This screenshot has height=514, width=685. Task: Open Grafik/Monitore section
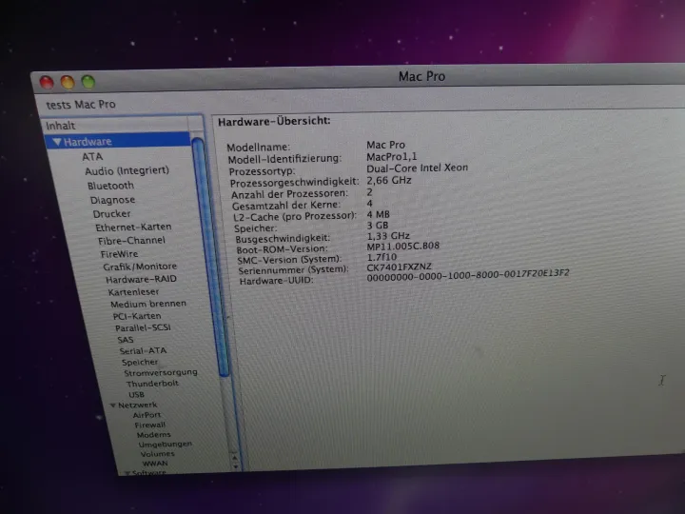140,267
